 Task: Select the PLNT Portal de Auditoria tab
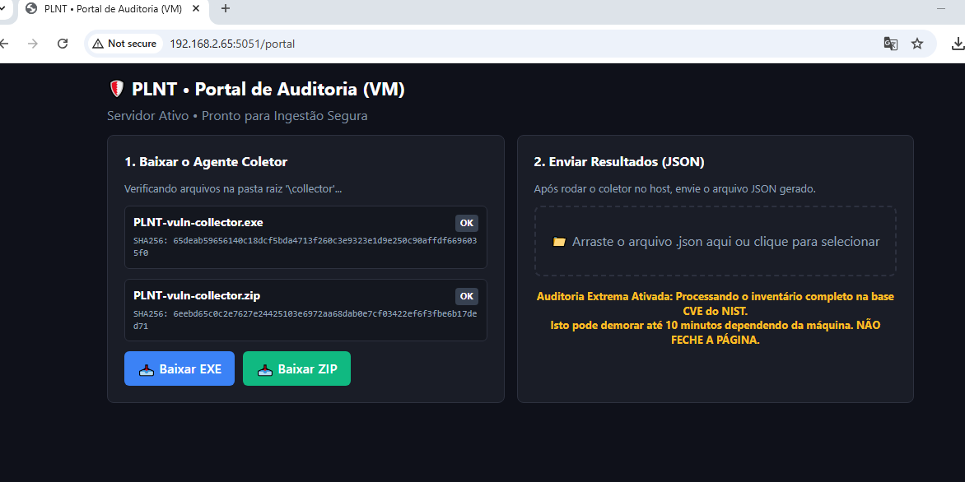pos(107,8)
